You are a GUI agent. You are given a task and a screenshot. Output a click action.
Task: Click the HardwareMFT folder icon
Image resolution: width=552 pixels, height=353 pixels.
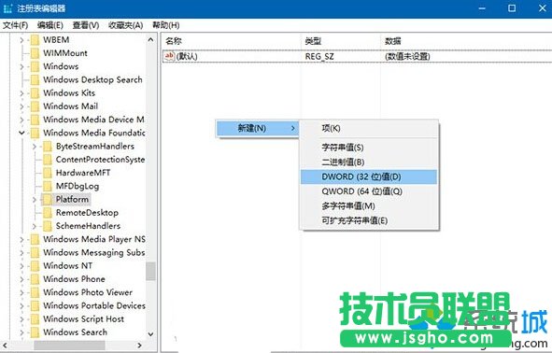pos(48,173)
